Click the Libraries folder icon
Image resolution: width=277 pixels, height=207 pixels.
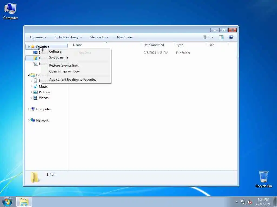(x=33, y=75)
